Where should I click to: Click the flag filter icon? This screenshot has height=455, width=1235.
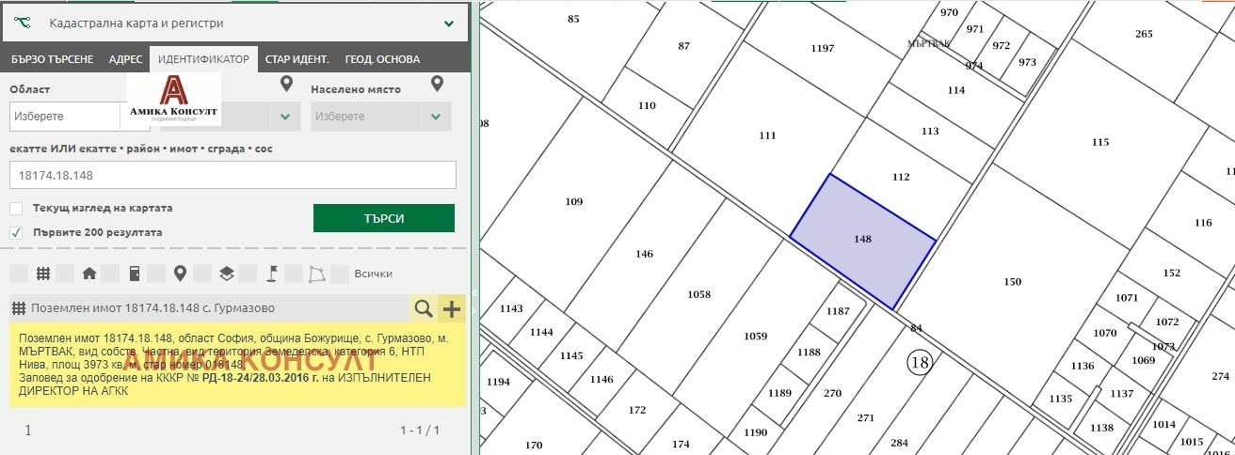coord(272,274)
